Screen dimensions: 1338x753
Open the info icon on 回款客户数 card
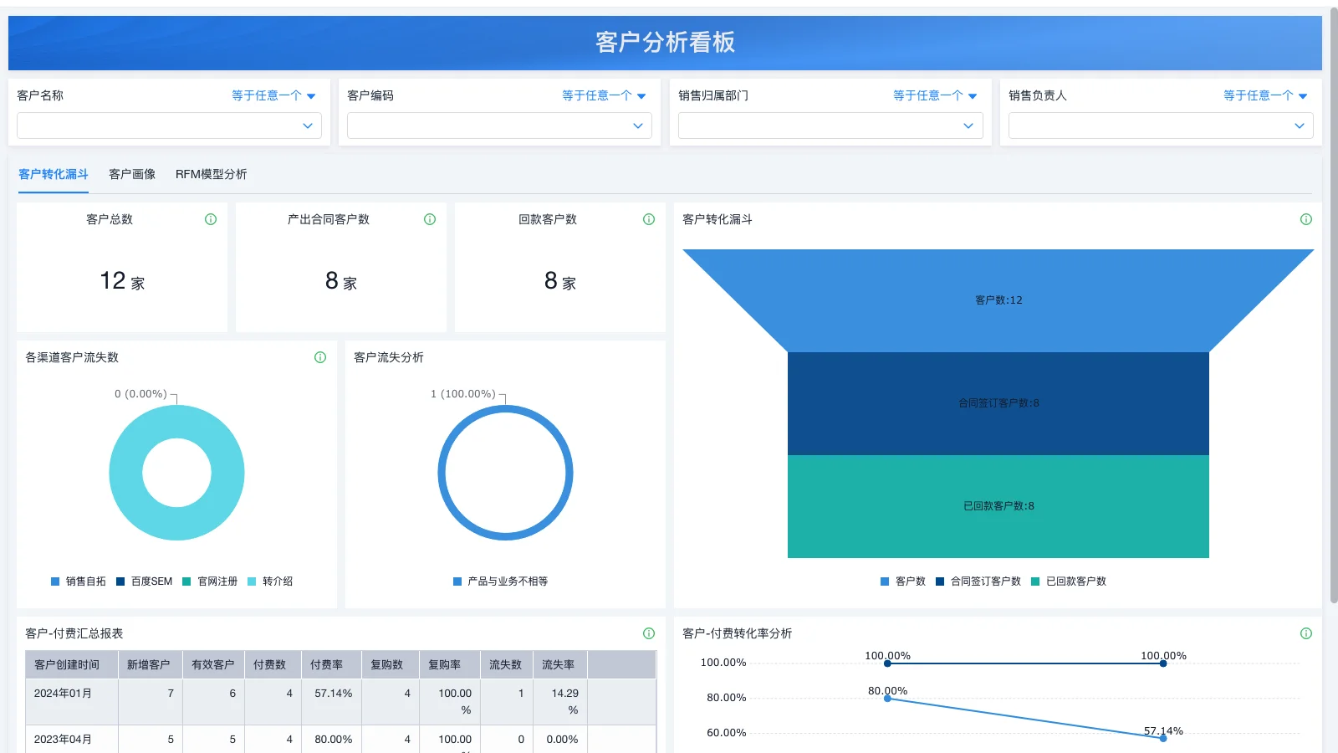click(648, 219)
